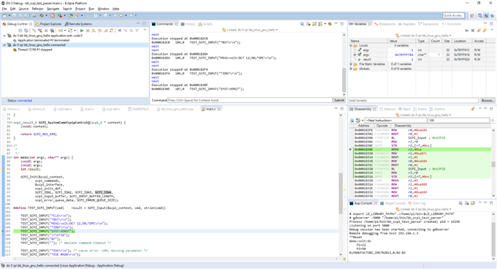Click the source editor vertical scrollbar
This screenshot has height=269, width=497.
coord(341,184)
